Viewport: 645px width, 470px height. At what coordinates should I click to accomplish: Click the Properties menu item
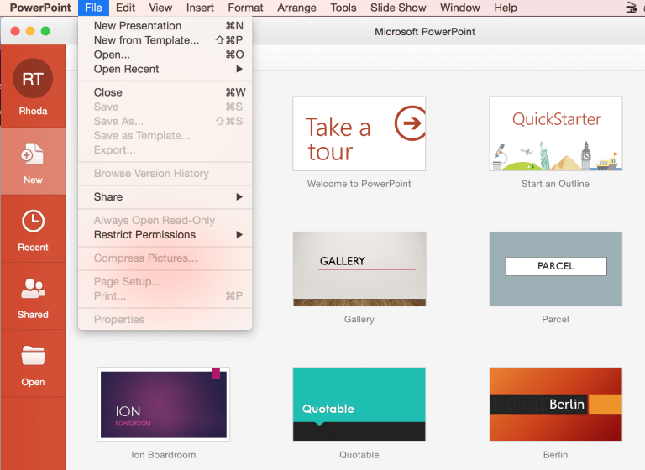(165, 320)
